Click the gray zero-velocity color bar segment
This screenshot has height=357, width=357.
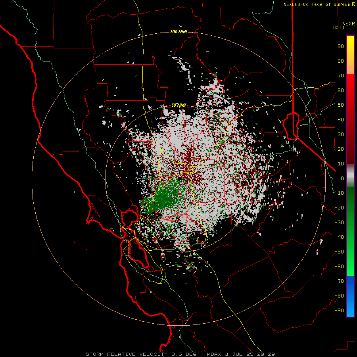[x=350, y=176]
